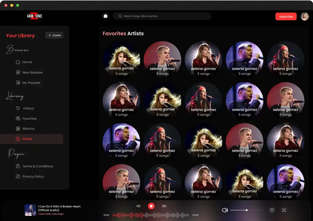Click the Favorites Artists heading

coord(123,33)
